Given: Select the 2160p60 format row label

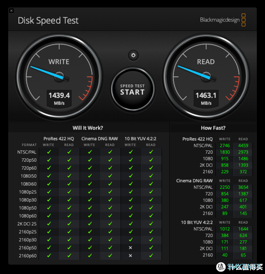Looking at the screenshot, I should tap(28, 256).
